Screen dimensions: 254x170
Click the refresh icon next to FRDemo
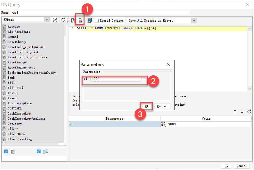pos(63,20)
